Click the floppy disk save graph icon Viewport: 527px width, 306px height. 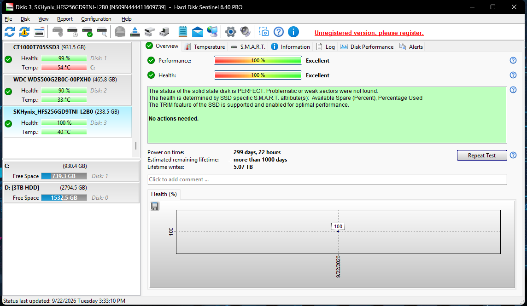[155, 206]
